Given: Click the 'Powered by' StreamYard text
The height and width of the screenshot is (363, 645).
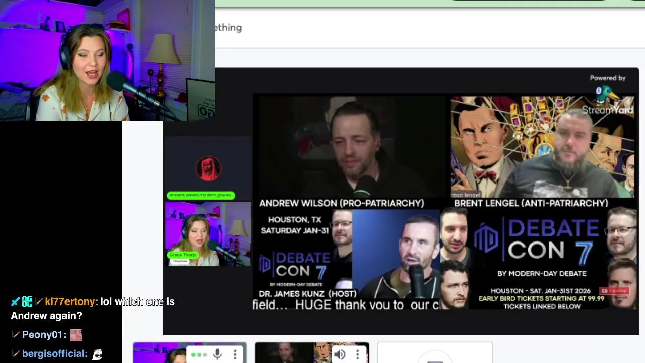Looking at the screenshot, I should tap(607, 78).
